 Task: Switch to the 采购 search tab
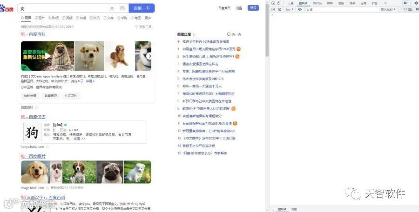[122, 18]
